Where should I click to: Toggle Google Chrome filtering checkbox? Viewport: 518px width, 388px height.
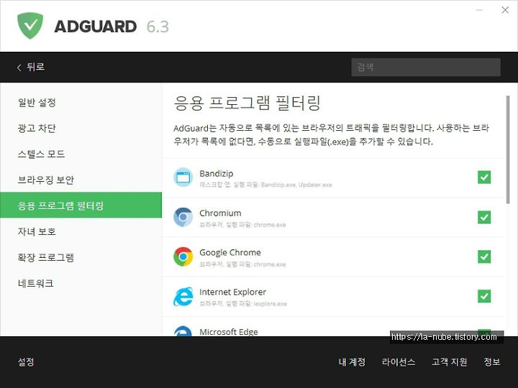click(x=484, y=257)
